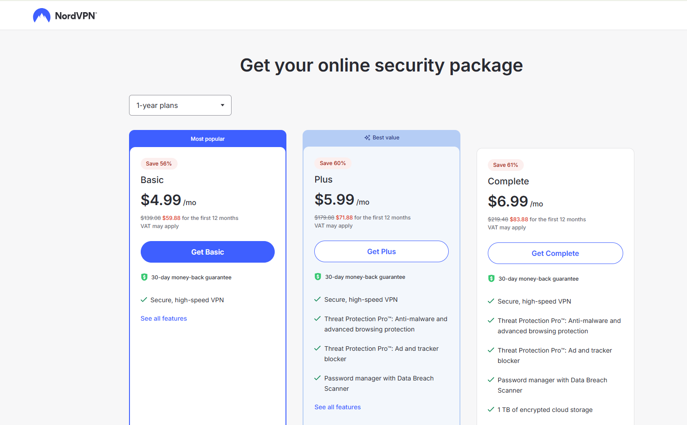Click the money-back guarantee shield under Complete
Screen dimensions: 687x425
click(491, 278)
